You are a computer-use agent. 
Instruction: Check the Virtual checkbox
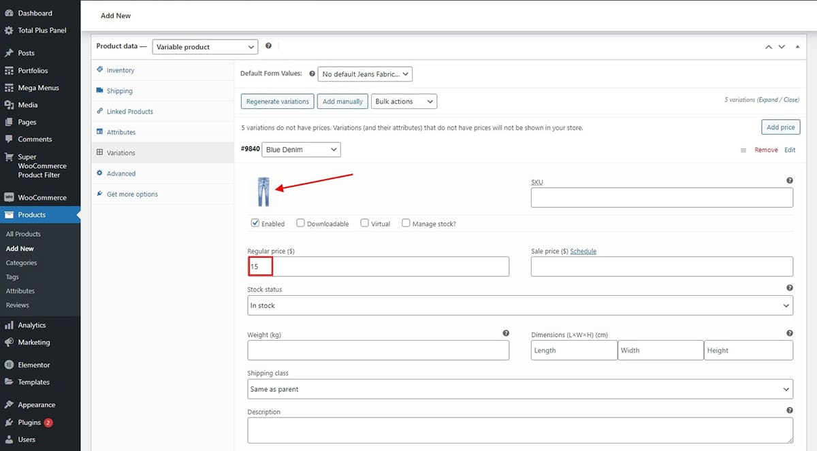365,222
